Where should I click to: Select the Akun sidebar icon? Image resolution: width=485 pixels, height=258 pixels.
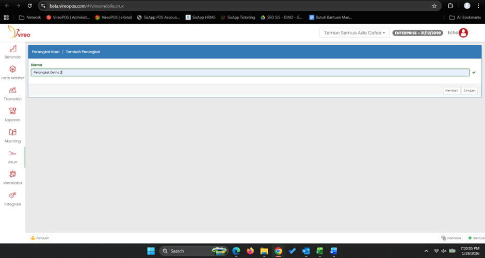[12, 153]
